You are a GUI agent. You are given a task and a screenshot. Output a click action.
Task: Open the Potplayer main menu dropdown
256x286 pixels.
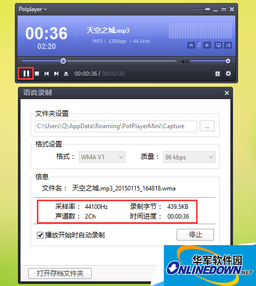coord(33,9)
